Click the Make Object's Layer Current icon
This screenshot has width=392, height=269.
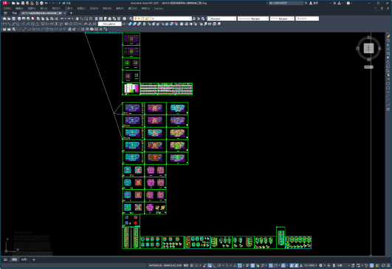click(x=193, y=18)
